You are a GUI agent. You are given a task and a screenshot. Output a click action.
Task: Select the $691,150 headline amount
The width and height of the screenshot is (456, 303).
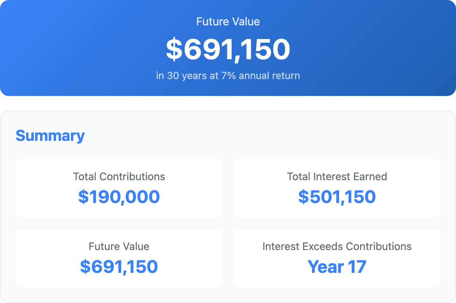point(228,49)
